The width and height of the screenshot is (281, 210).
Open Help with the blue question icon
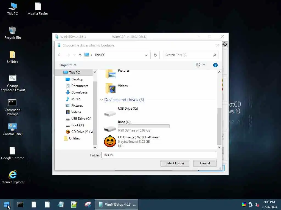[215, 65]
